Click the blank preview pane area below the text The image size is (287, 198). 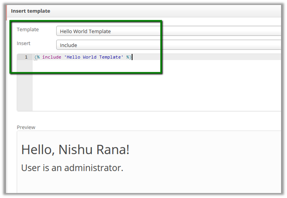[x=146, y=184]
